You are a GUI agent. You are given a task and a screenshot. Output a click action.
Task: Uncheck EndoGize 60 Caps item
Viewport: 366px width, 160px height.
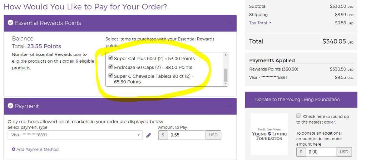click(x=111, y=67)
